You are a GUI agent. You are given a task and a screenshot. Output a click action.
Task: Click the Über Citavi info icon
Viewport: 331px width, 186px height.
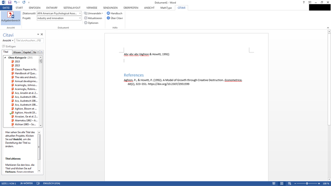pos(108,18)
